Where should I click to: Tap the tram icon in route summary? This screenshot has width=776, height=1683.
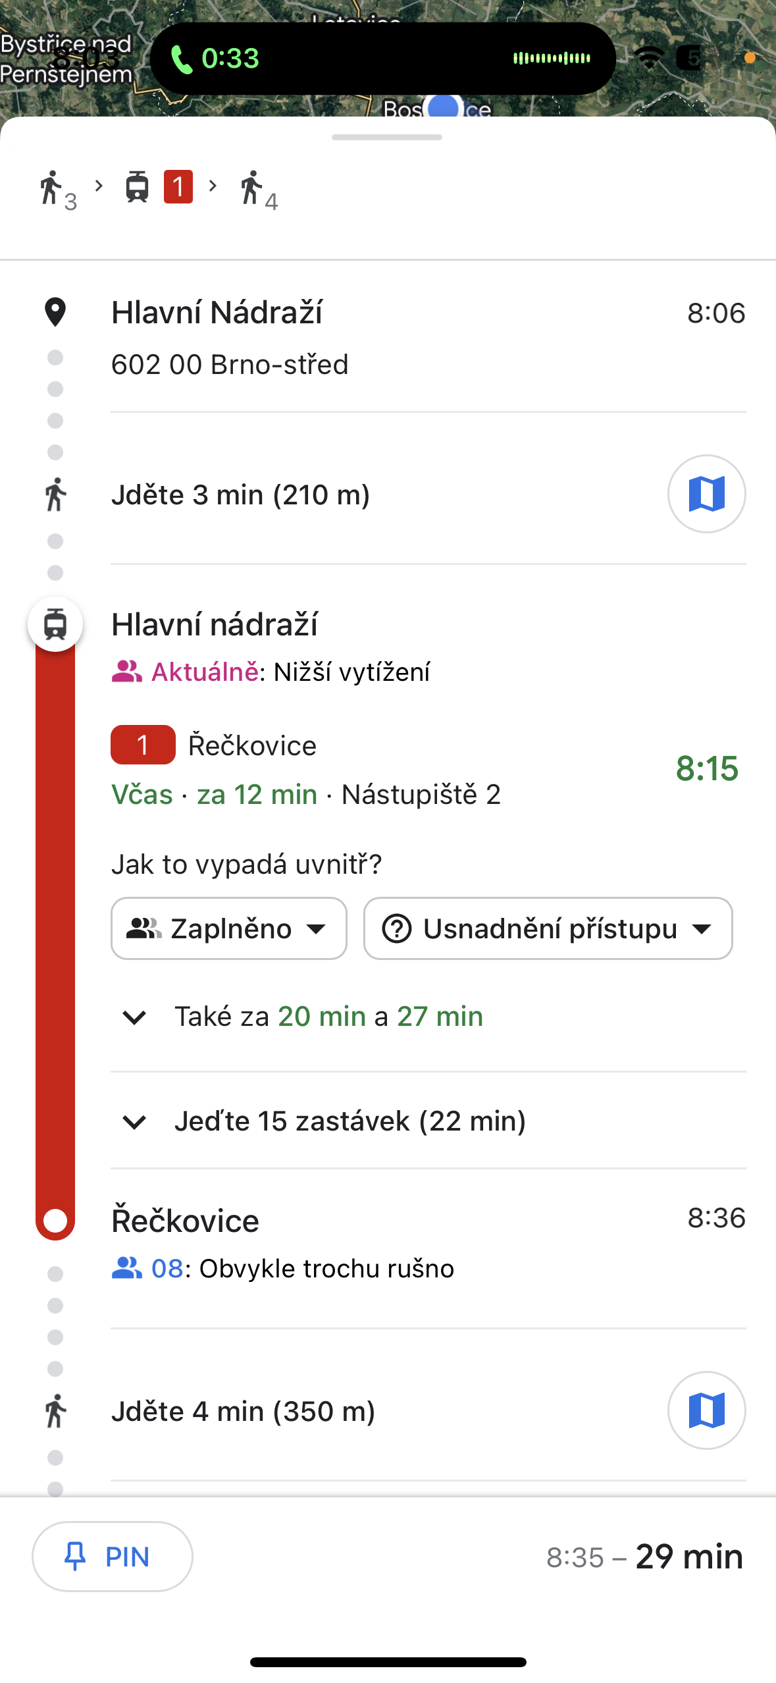click(137, 187)
